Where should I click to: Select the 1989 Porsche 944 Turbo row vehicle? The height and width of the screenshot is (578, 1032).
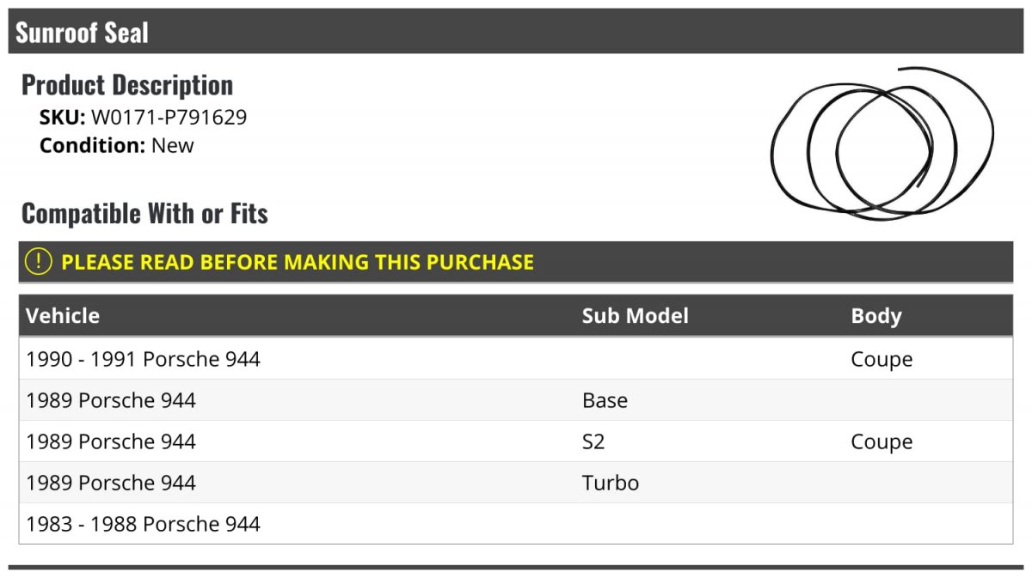[x=111, y=483]
